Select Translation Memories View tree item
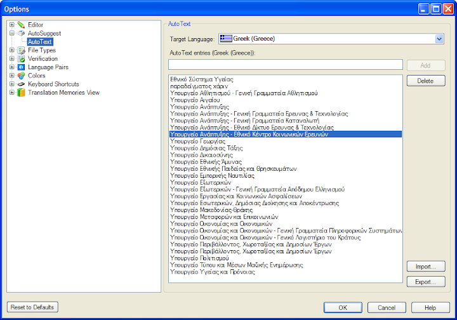The image size is (457, 320). click(63, 93)
